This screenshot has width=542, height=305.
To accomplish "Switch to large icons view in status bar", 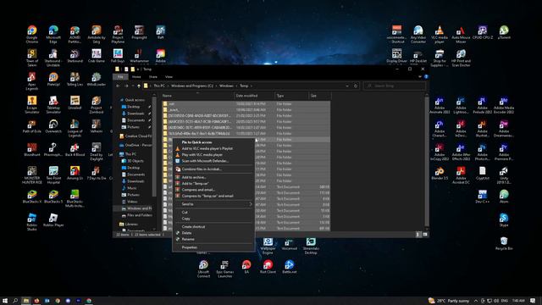I will pos(425,235).
